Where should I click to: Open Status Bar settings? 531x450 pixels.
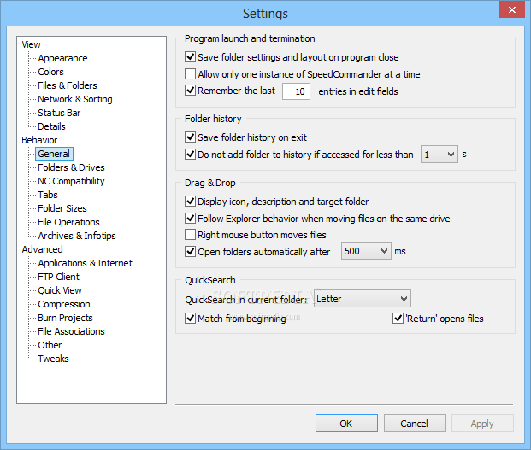click(x=59, y=113)
